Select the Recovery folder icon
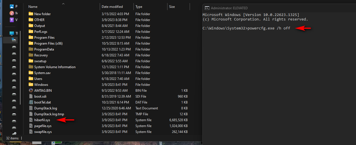 pyautogui.click(x=31, y=55)
